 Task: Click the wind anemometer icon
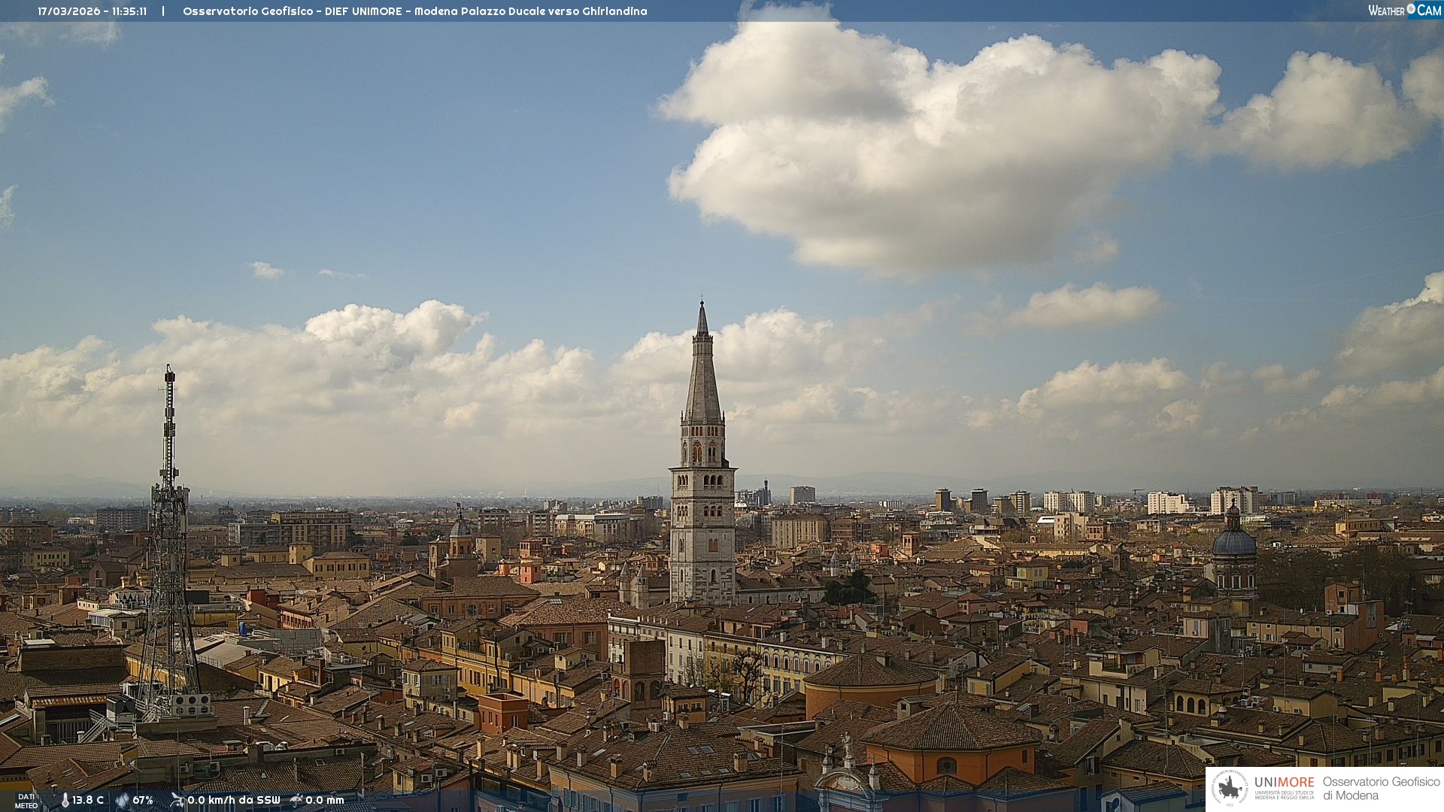(177, 800)
